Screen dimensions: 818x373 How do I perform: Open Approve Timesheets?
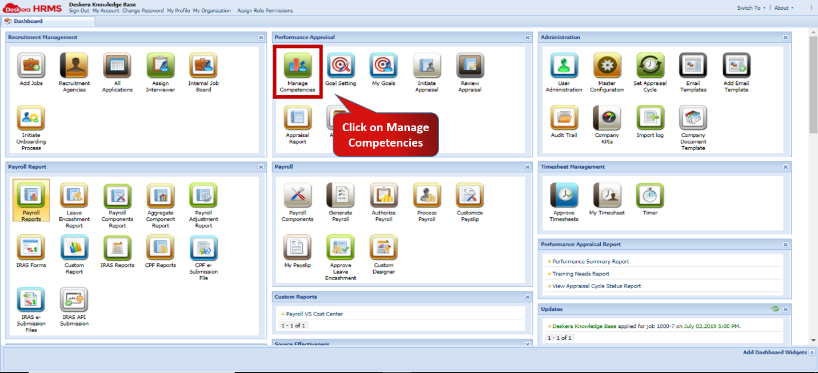coord(563,194)
